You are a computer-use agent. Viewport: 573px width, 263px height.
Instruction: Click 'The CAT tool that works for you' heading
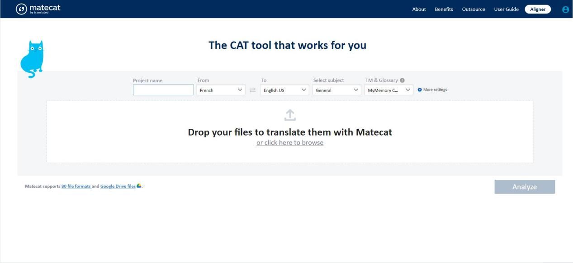pos(287,45)
